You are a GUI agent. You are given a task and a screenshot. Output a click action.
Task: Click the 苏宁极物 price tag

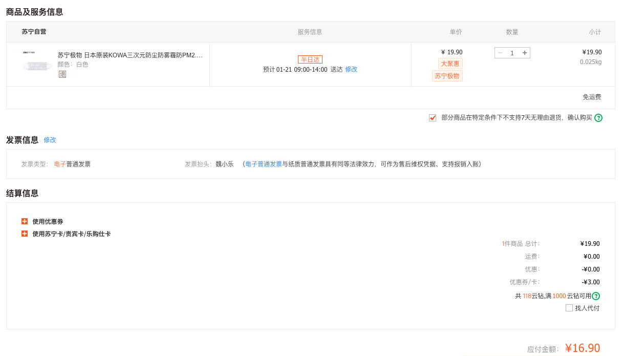tap(447, 76)
